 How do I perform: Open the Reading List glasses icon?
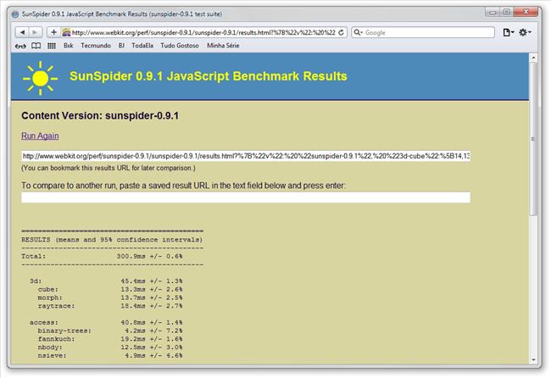(20, 46)
